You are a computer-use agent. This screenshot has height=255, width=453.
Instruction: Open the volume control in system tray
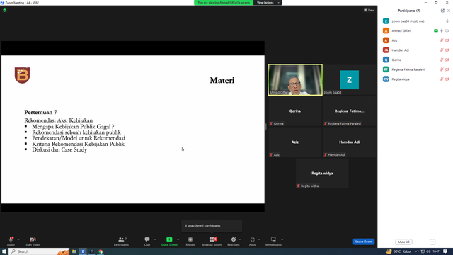point(428,251)
